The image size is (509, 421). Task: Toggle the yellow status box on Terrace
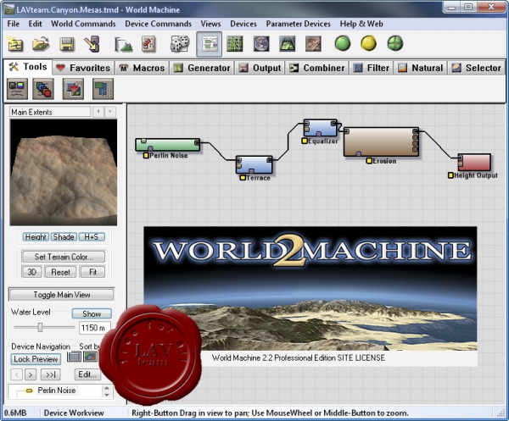243,178
